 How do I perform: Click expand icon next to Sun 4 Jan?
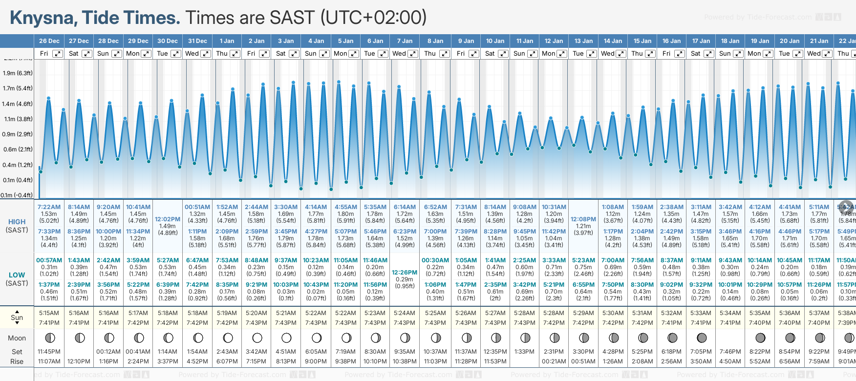pos(324,54)
